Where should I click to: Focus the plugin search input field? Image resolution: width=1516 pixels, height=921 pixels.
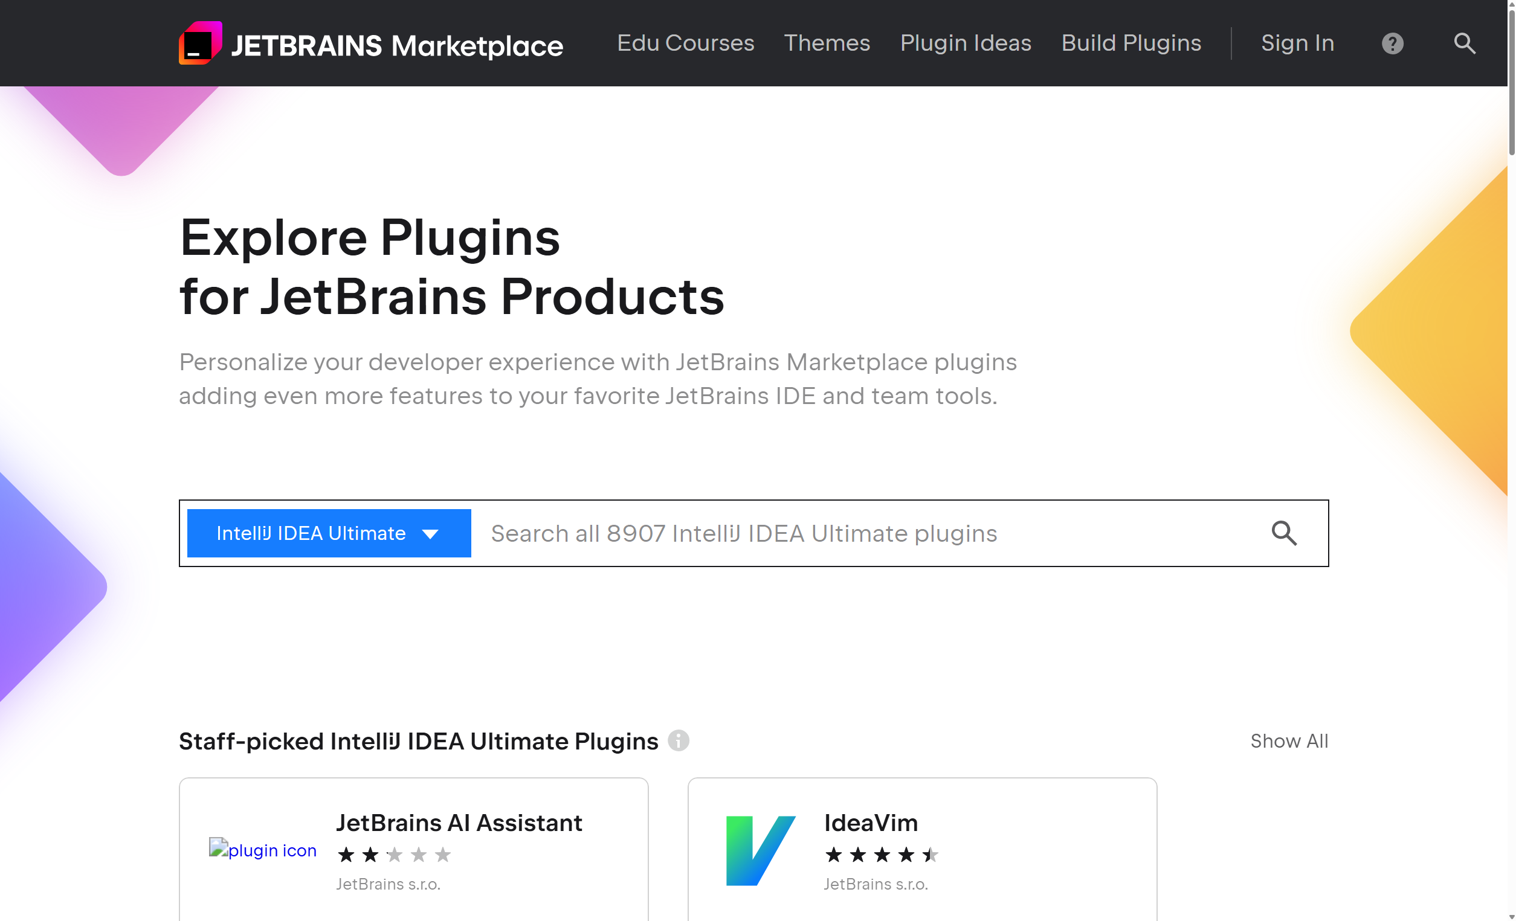pos(862,533)
